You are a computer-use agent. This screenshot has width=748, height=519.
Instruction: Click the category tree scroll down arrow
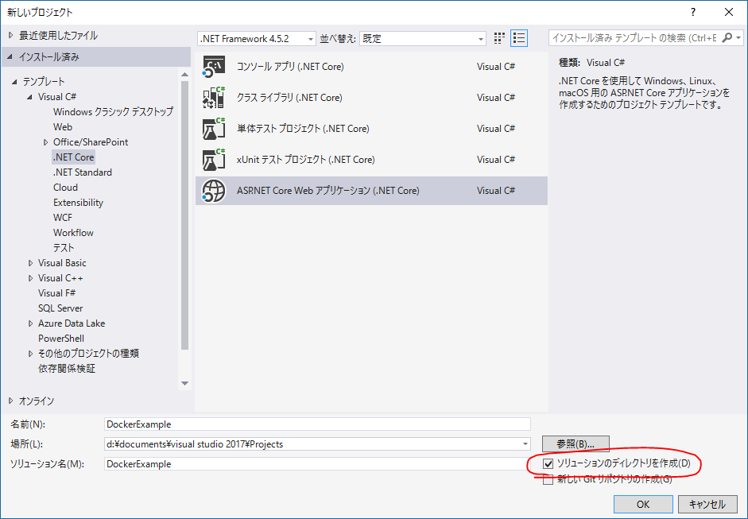(x=184, y=384)
